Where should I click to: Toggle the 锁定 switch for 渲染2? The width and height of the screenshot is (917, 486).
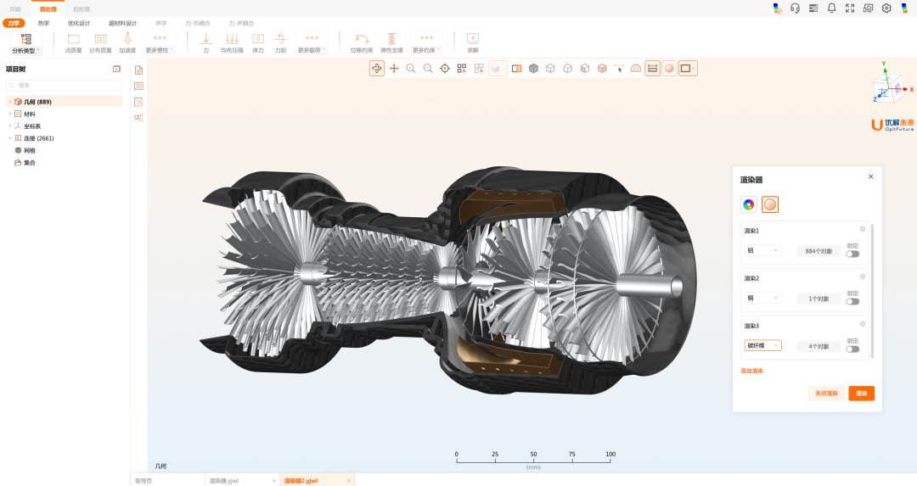852,301
